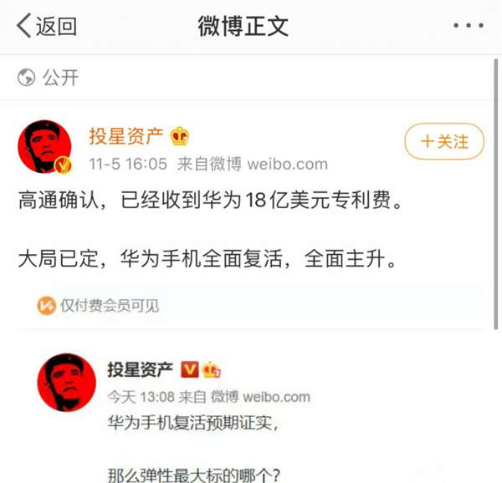Open the weibo.com source link of post

click(287, 164)
